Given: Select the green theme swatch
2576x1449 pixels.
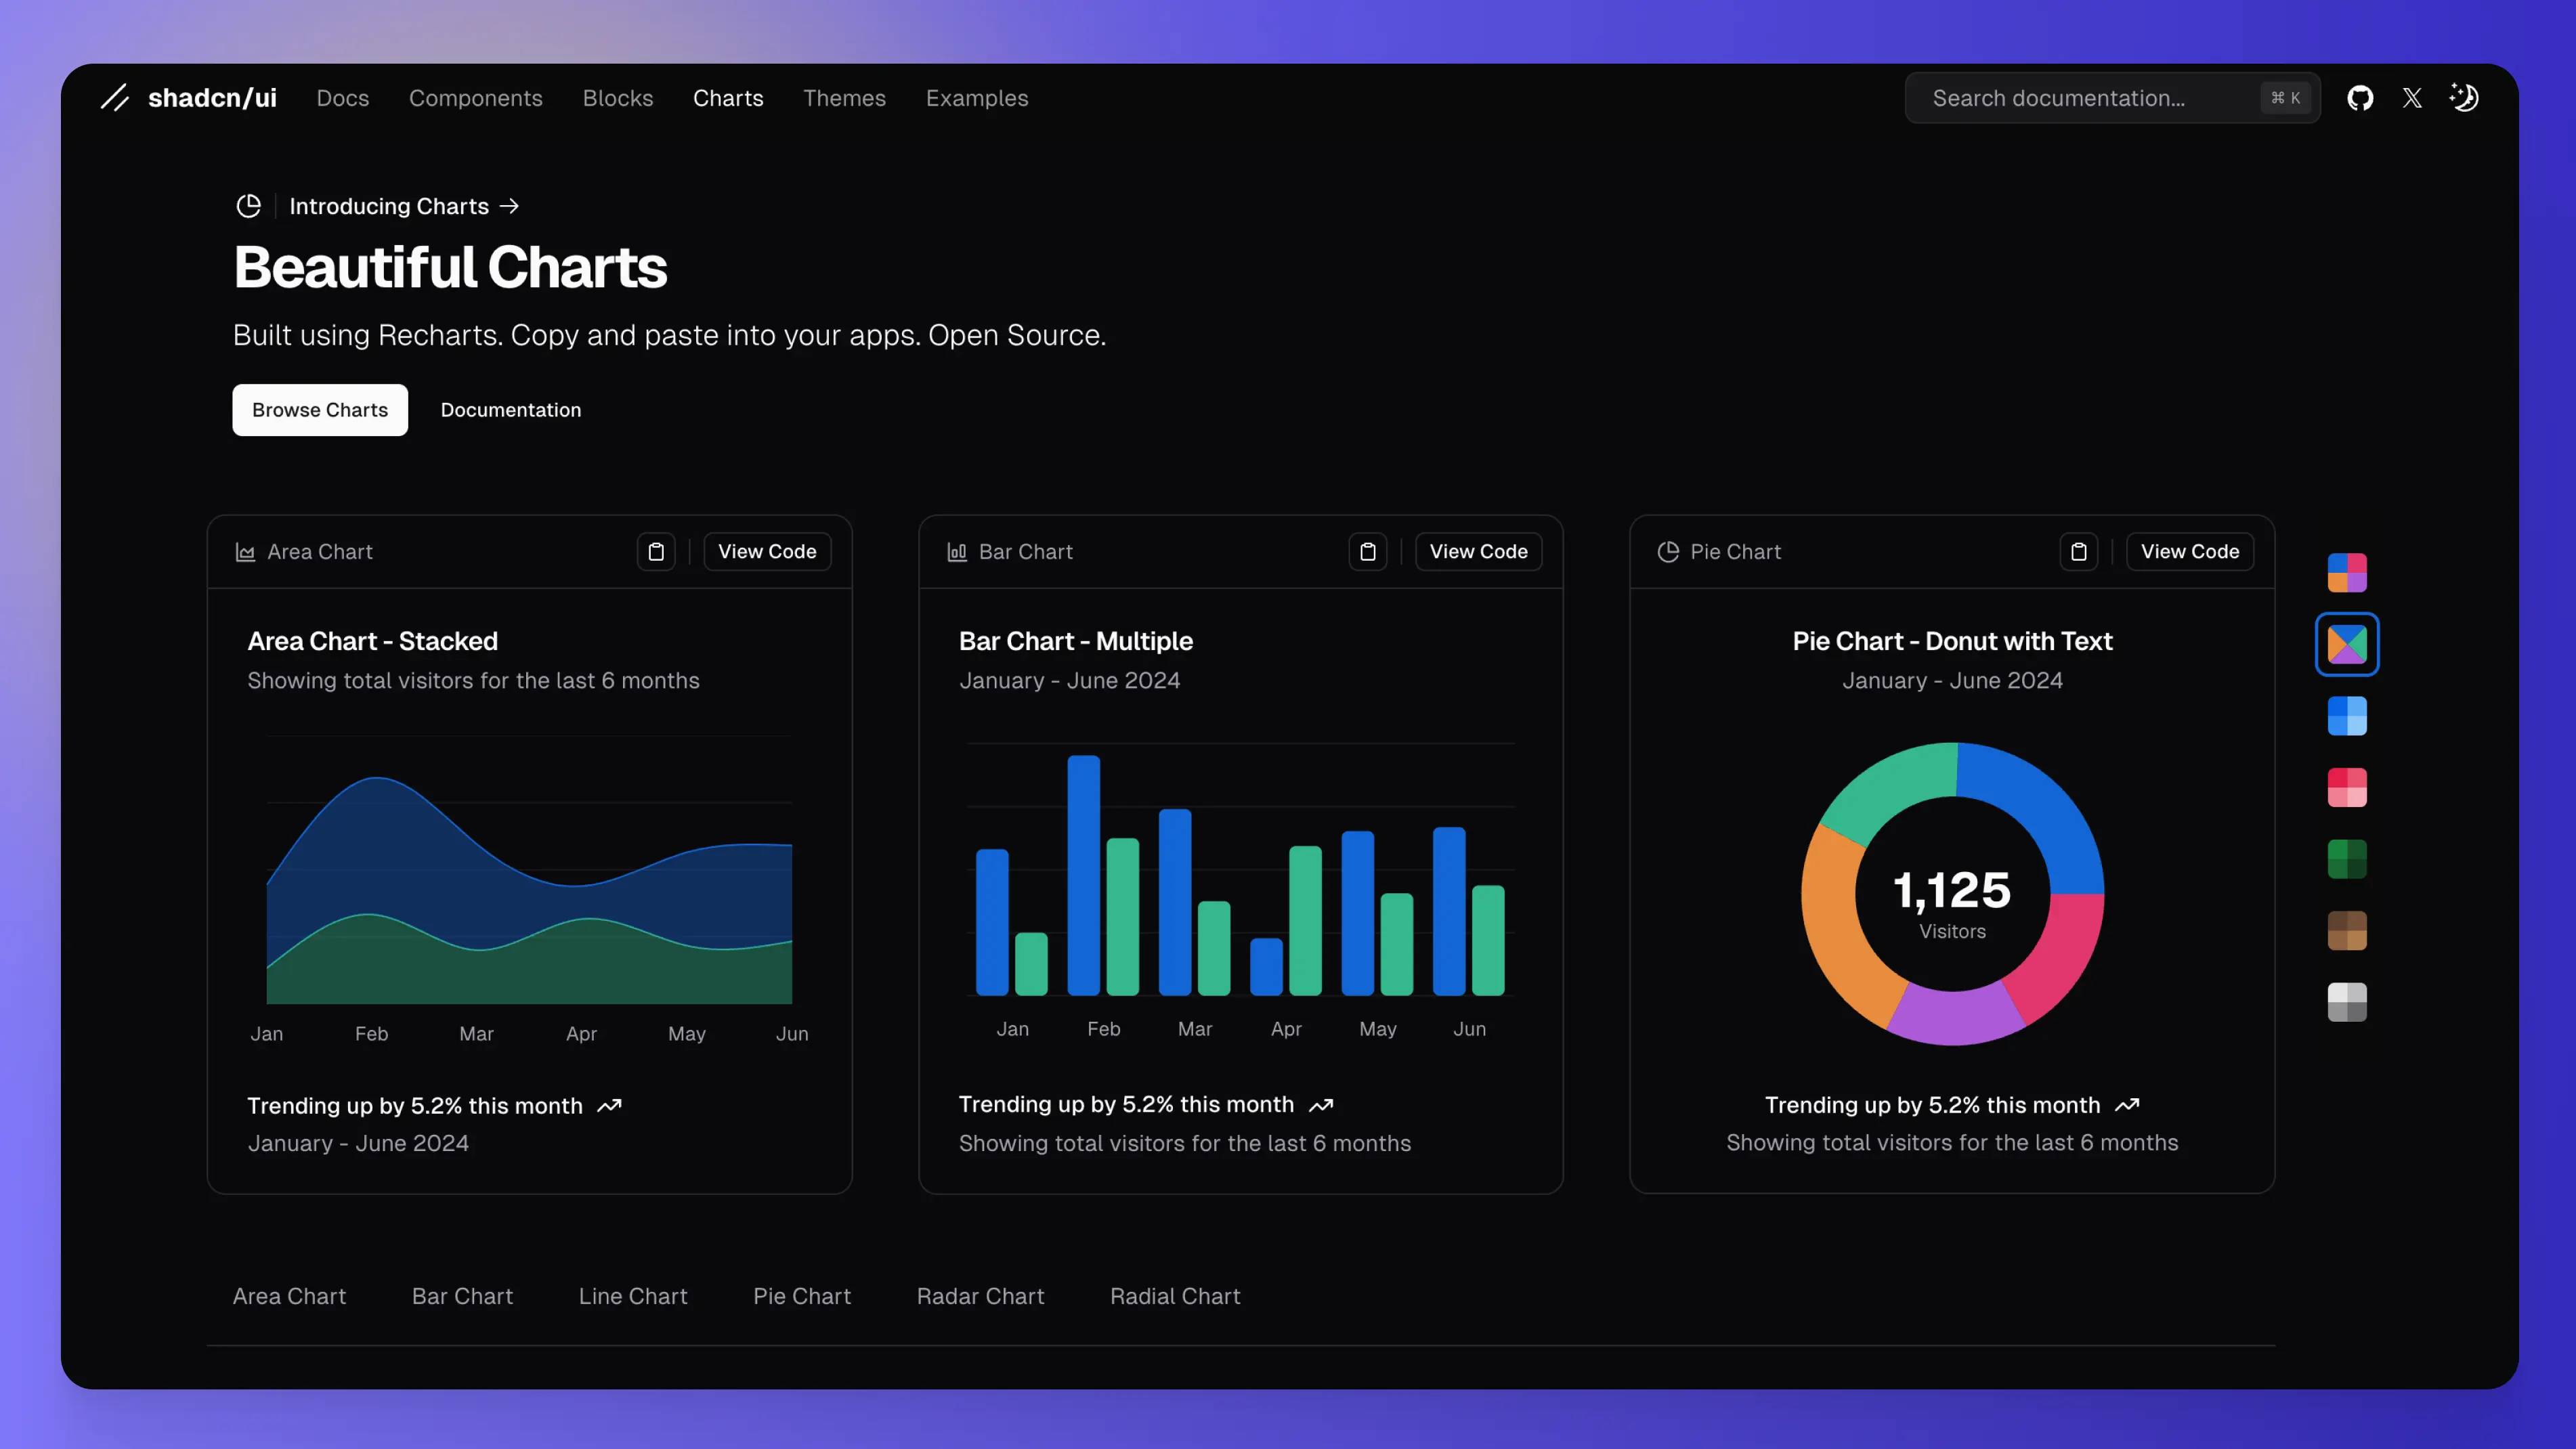Looking at the screenshot, I should [x=2346, y=859].
